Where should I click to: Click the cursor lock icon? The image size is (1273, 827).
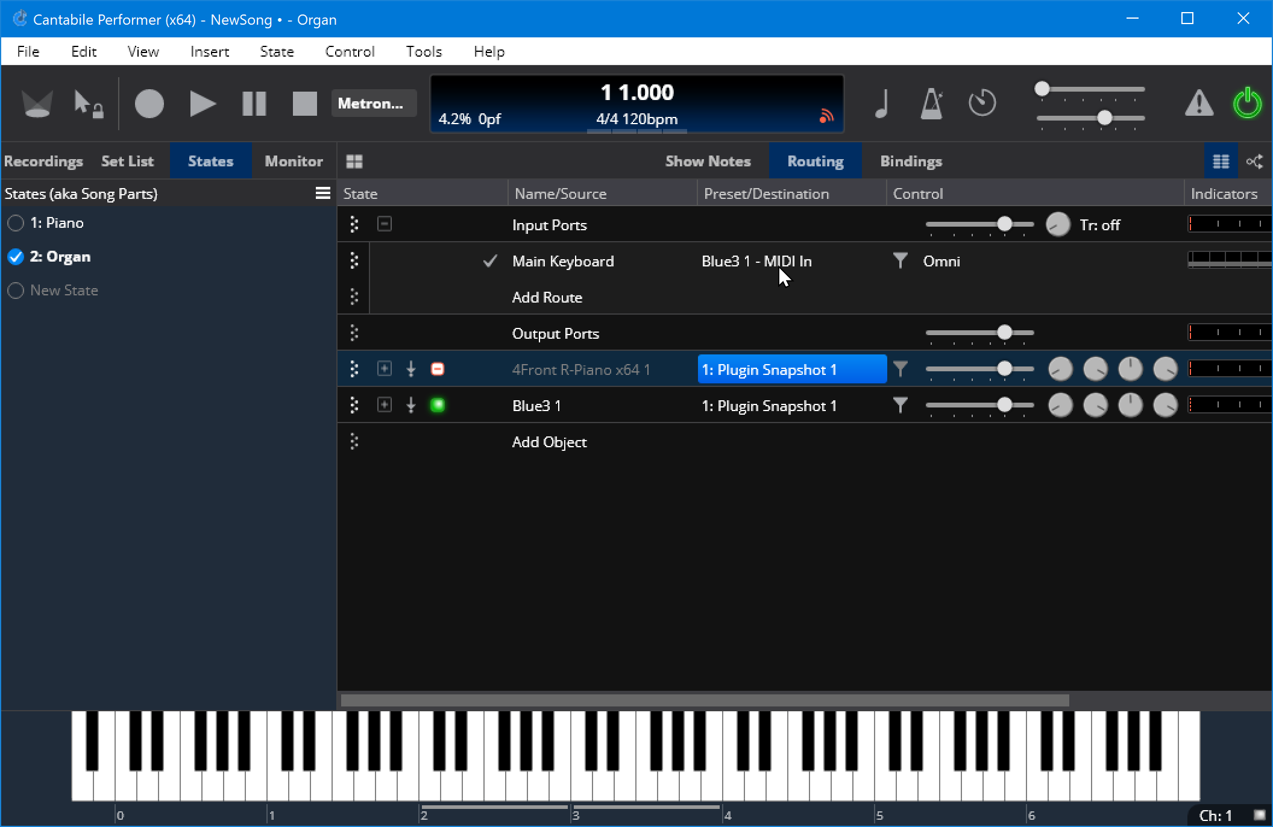(x=88, y=103)
